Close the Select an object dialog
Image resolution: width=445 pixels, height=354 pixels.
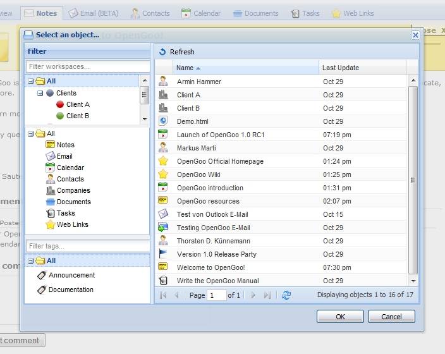[x=415, y=35]
